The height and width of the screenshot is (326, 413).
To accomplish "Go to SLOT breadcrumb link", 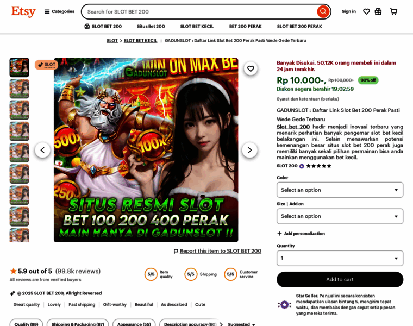I will pos(112,41).
